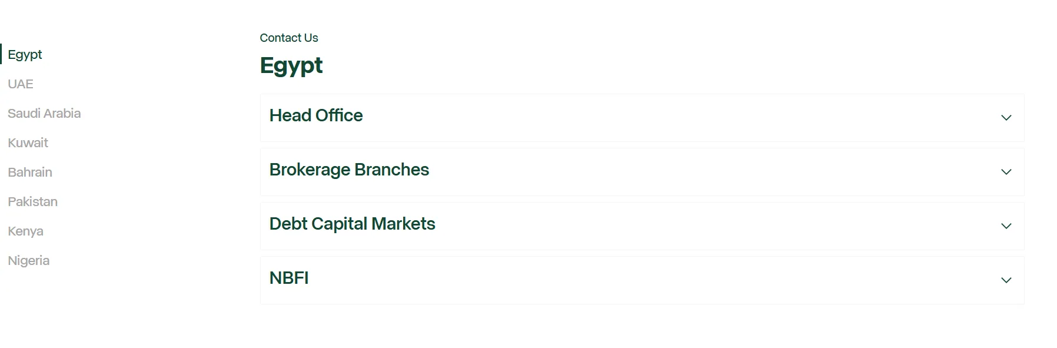Image resolution: width=1057 pixels, height=348 pixels.
Task: Click the NBFI chevron arrow icon
Action: (1006, 280)
